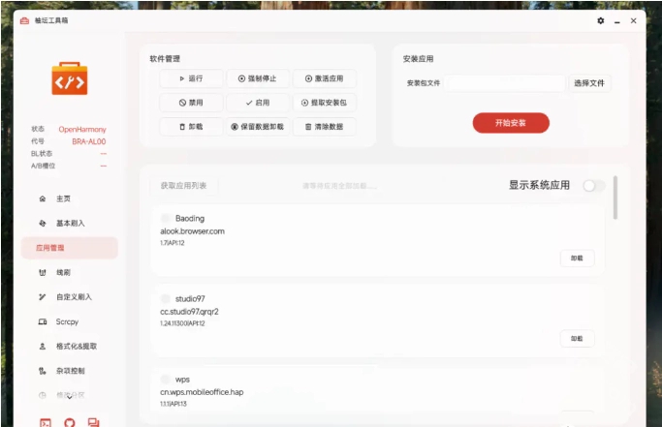
Task: Click the OpenHarmony status value
Action: [82, 129]
